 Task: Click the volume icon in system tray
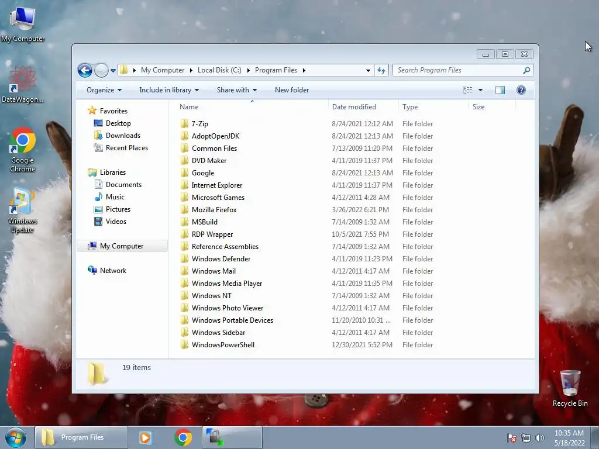(x=540, y=438)
